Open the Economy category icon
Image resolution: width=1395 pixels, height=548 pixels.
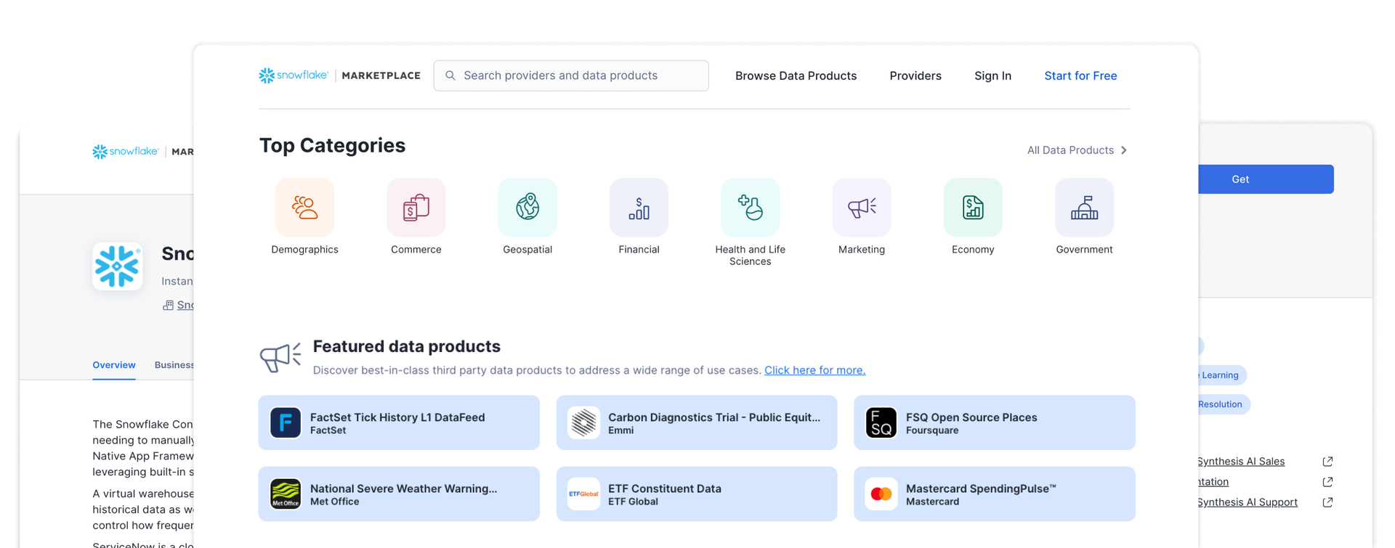coord(973,208)
